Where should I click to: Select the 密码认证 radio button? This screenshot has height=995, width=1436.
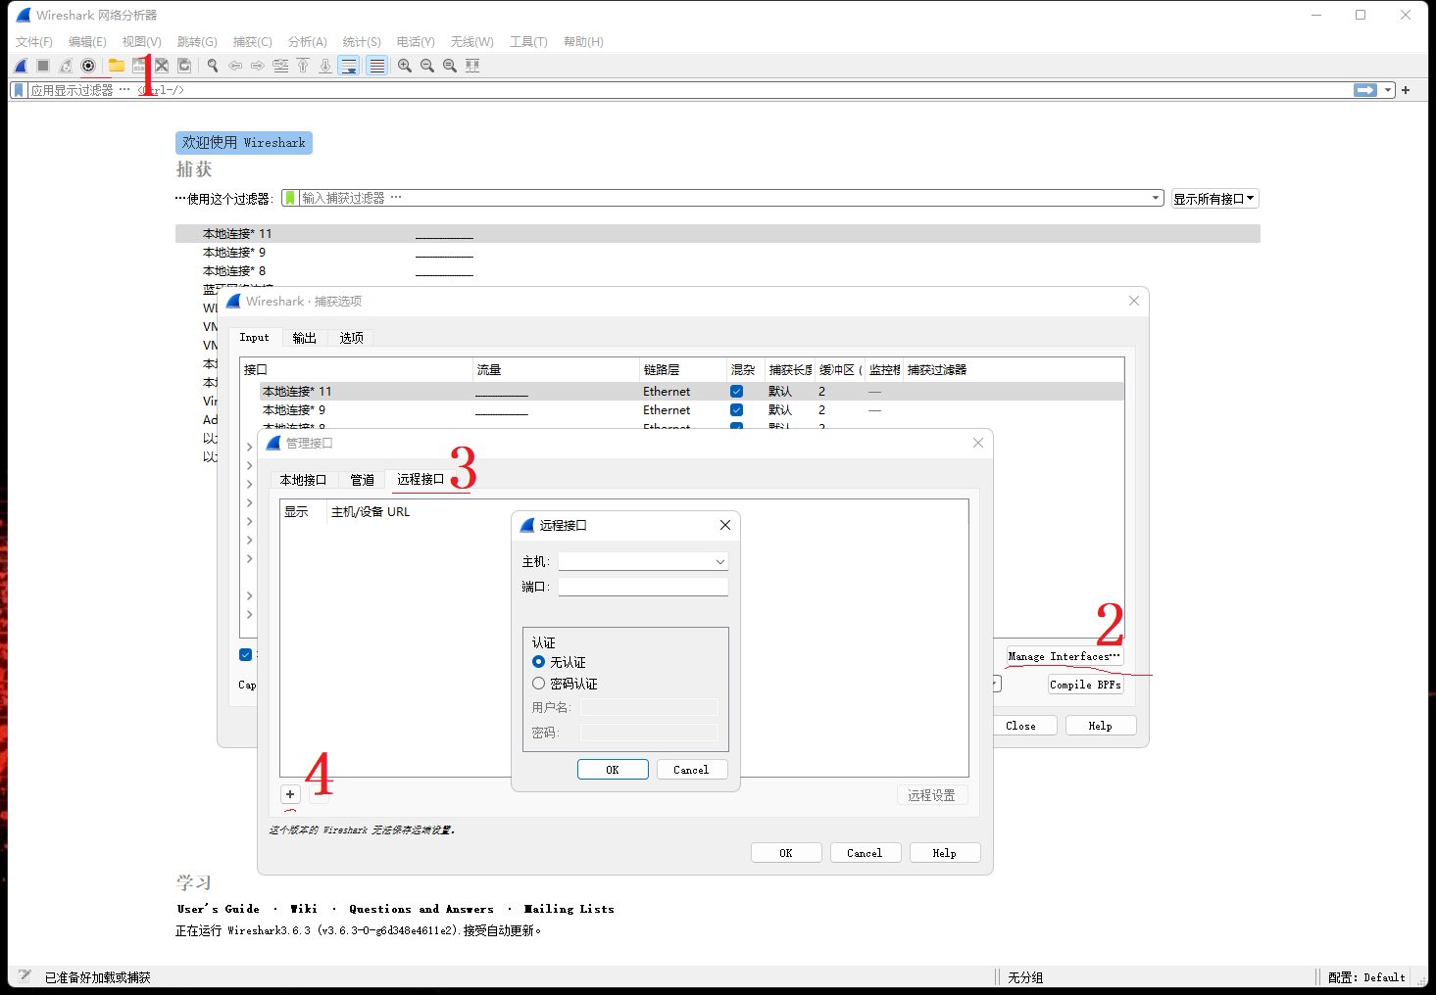538,684
